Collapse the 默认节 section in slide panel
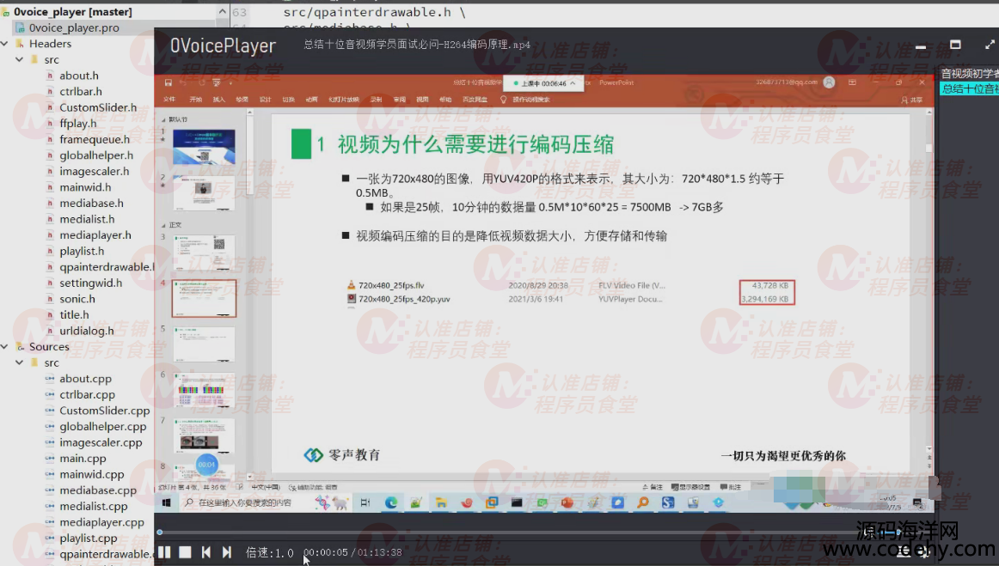999x566 pixels. [x=163, y=119]
